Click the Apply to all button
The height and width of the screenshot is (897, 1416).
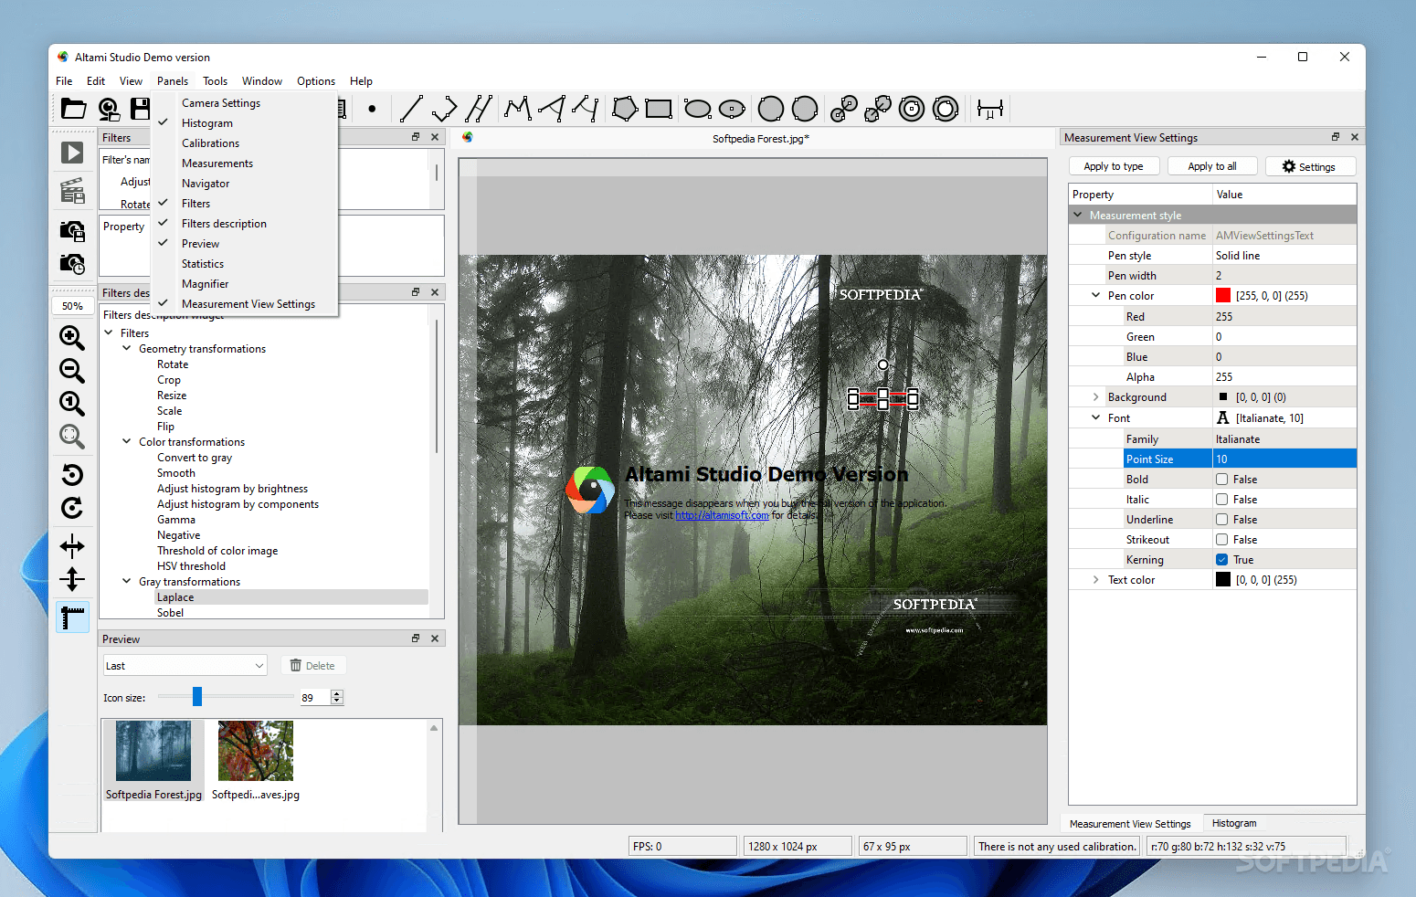coord(1212,166)
